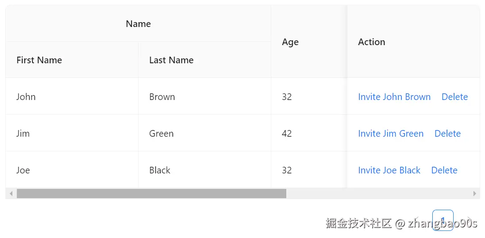Click the Age column header
The height and width of the screenshot is (238, 485).
[x=290, y=42]
